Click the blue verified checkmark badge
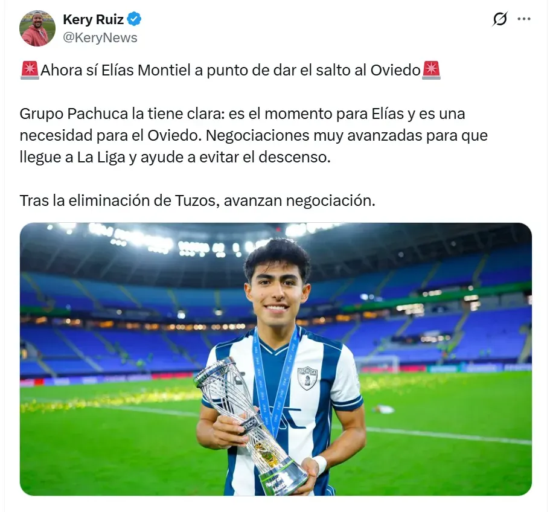This screenshot has height=512, width=553. coord(135,19)
